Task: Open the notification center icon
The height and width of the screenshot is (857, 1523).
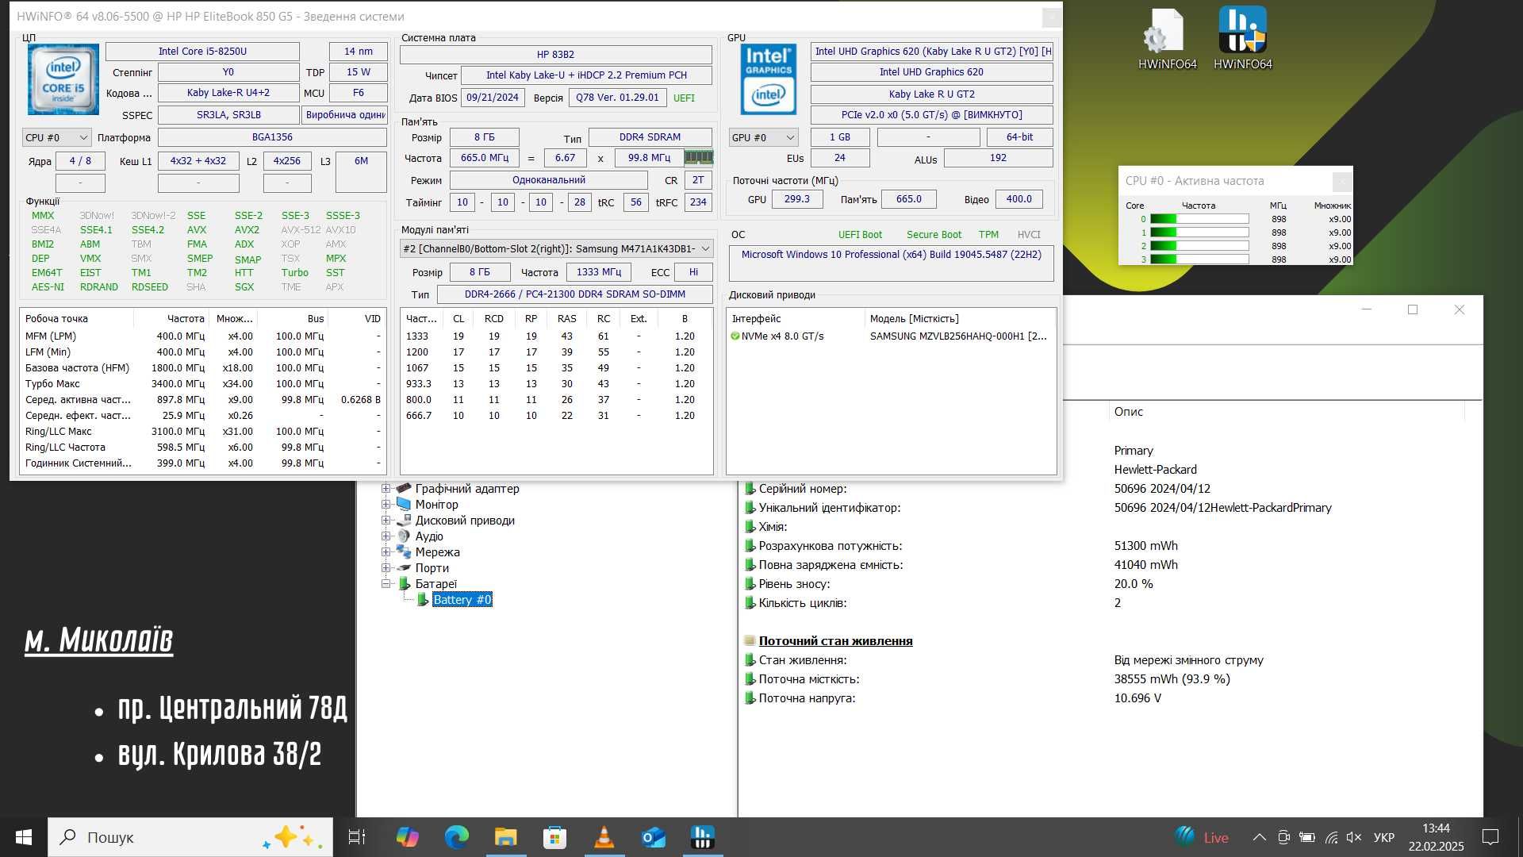Action: pyautogui.click(x=1490, y=837)
